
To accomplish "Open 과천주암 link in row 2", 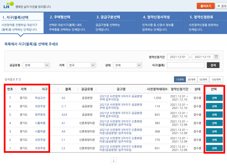I will coord(40,140).
